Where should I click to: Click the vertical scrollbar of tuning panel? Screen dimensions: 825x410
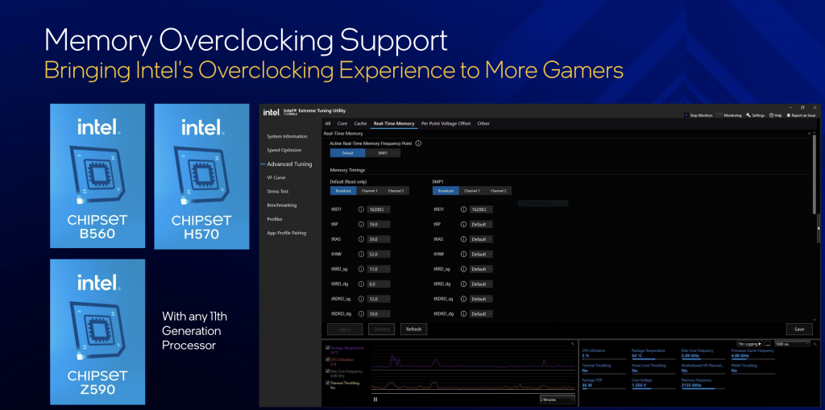pos(815,174)
